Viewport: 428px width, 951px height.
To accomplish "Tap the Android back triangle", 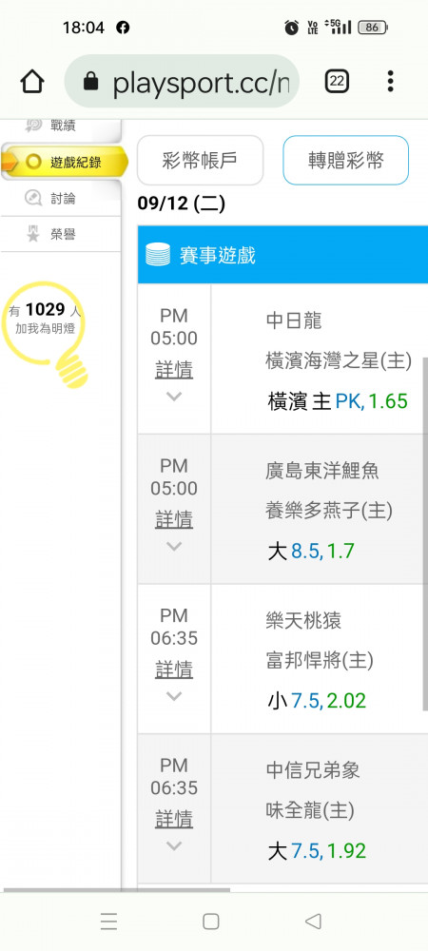I will click(x=313, y=922).
